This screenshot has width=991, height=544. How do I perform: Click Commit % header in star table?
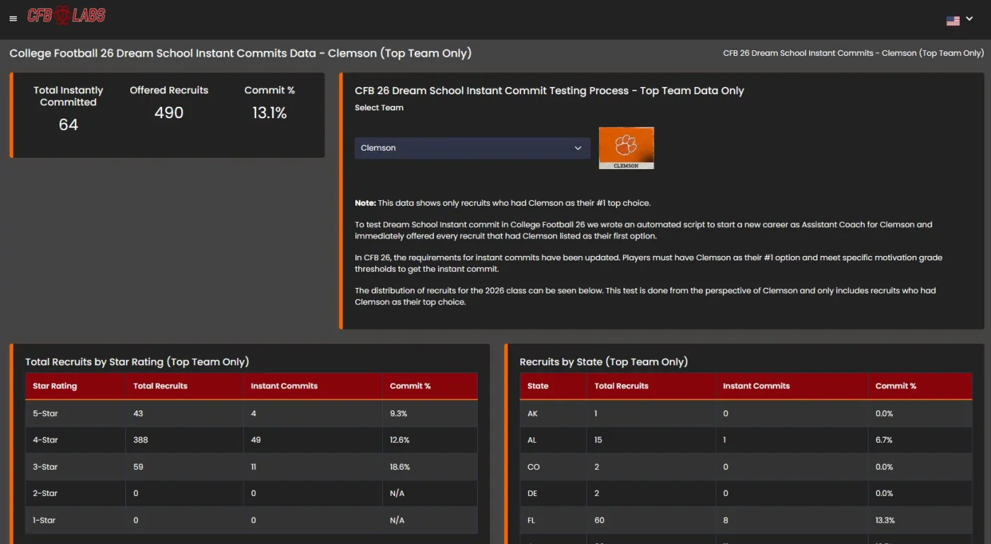pyautogui.click(x=411, y=386)
